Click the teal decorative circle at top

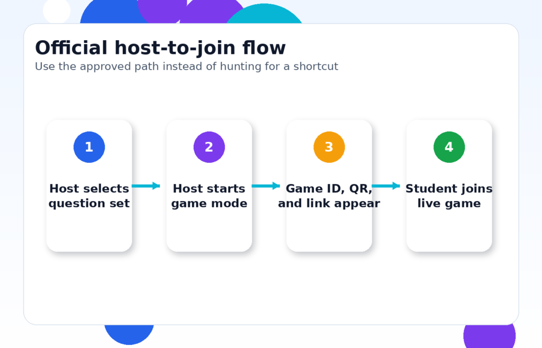point(264,13)
